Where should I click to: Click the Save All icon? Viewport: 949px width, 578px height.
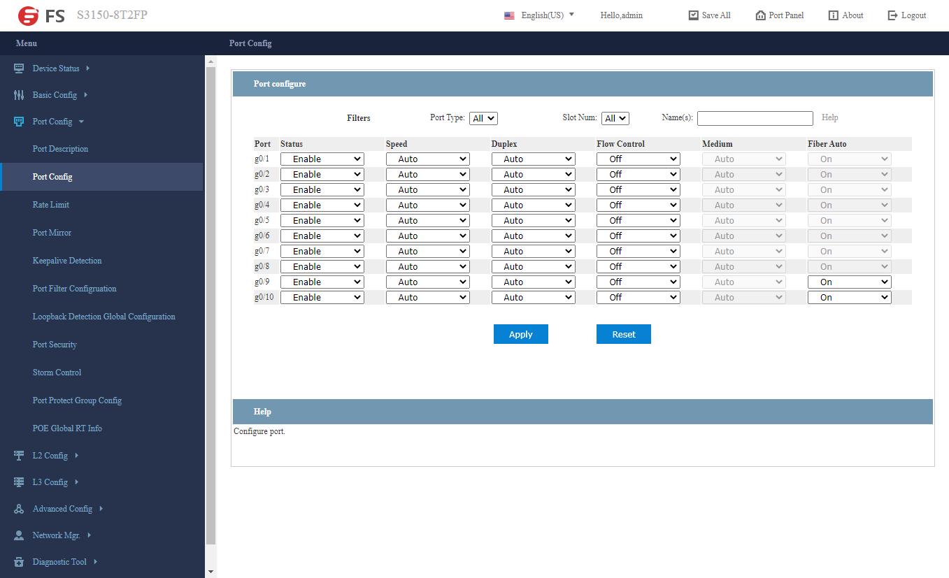point(693,15)
